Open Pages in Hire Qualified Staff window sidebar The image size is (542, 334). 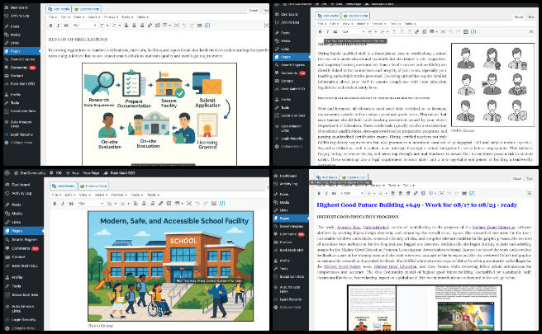click(292, 57)
